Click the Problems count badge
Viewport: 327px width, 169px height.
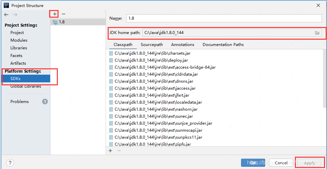point(45,101)
